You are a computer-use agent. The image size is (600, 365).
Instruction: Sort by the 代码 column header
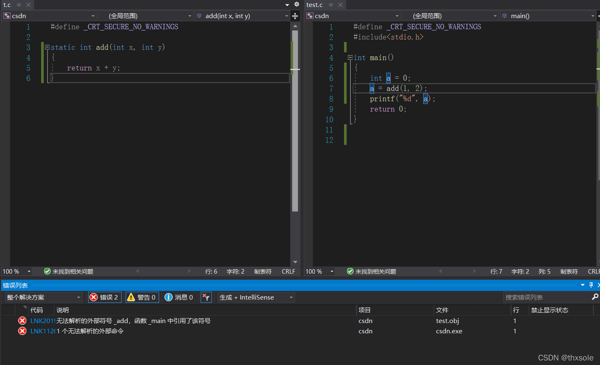(x=42, y=310)
